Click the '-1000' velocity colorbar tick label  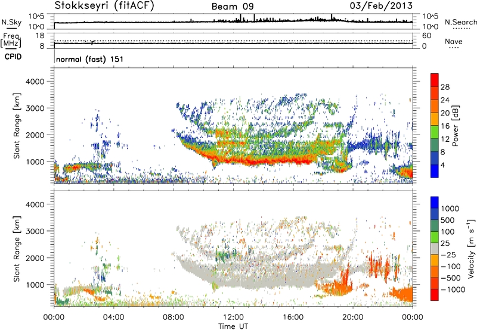[453, 289]
